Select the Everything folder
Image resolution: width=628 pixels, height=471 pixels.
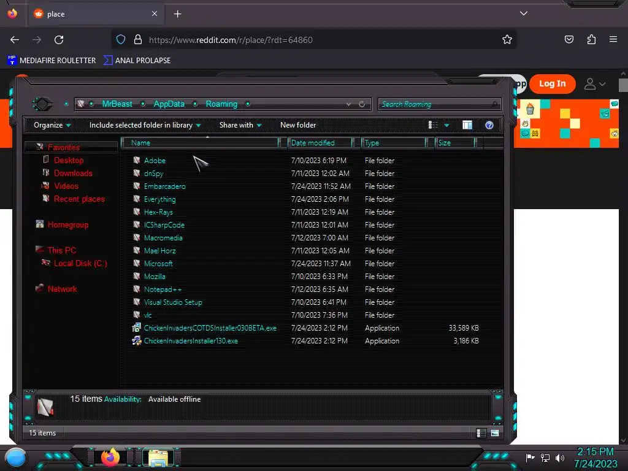[159, 199]
